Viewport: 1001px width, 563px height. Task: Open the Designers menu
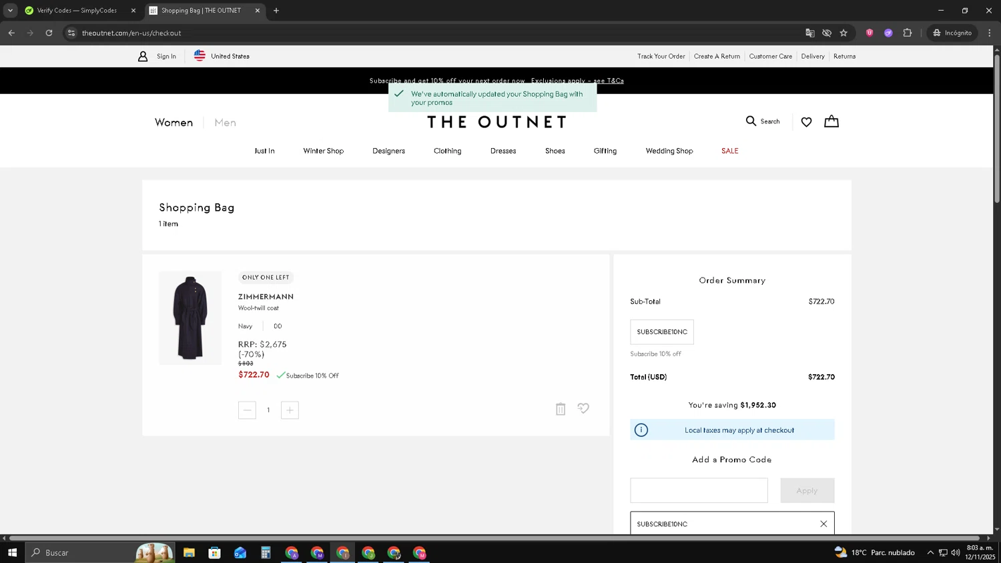click(x=388, y=151)
